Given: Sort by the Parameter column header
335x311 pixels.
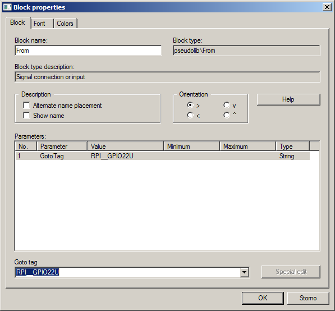Looking at the screenshot, I should pos(62,146).
